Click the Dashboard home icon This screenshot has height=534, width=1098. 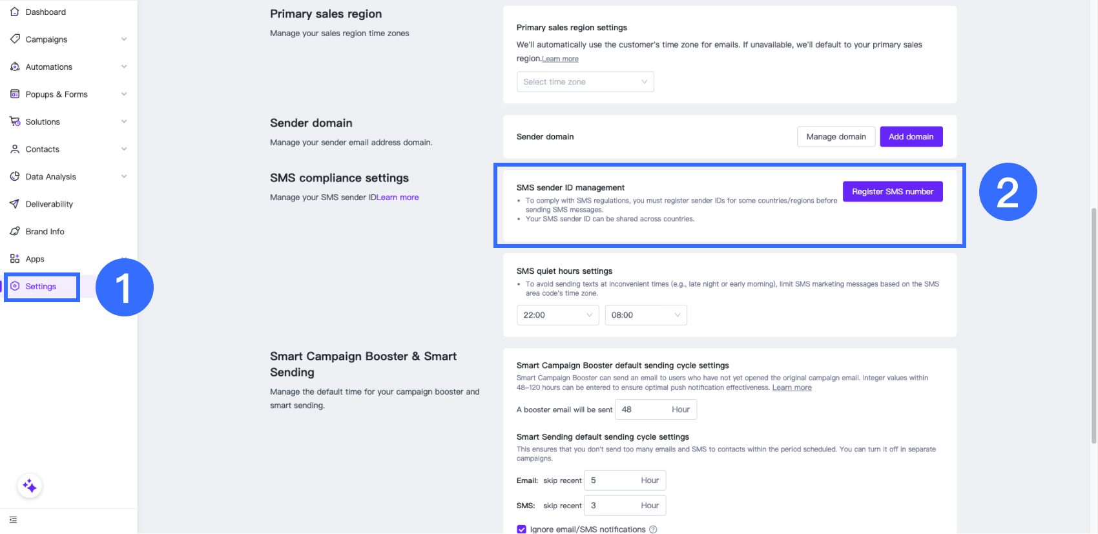pos(15,12)
